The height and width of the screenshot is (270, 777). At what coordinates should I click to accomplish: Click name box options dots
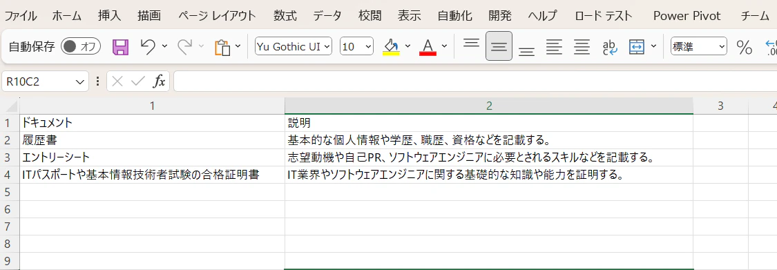(x=97, y=81)
